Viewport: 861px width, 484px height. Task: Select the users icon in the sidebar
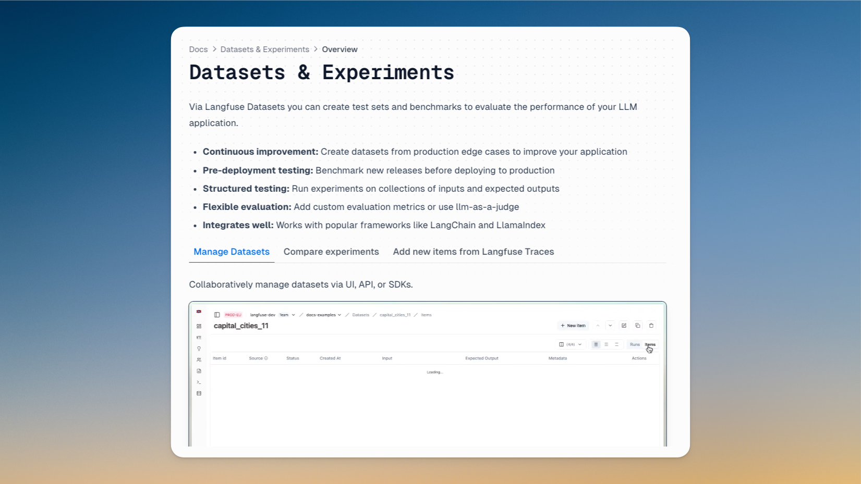(199, 360)
